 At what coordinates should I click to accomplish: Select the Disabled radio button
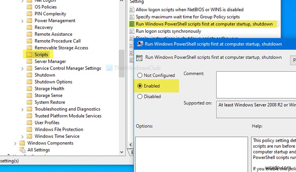tap(140, 97)
